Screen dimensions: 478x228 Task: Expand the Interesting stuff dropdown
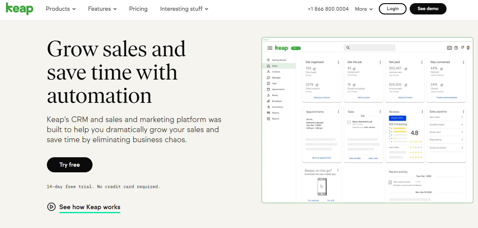tap(184, 9)
